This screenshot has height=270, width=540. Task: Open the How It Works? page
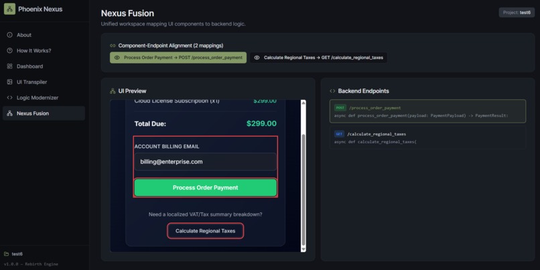pos(44,51)
